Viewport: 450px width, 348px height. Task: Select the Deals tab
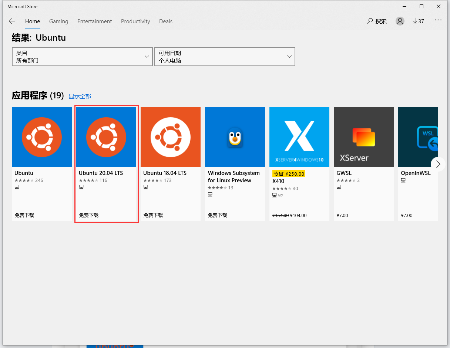tap(166, 21)
